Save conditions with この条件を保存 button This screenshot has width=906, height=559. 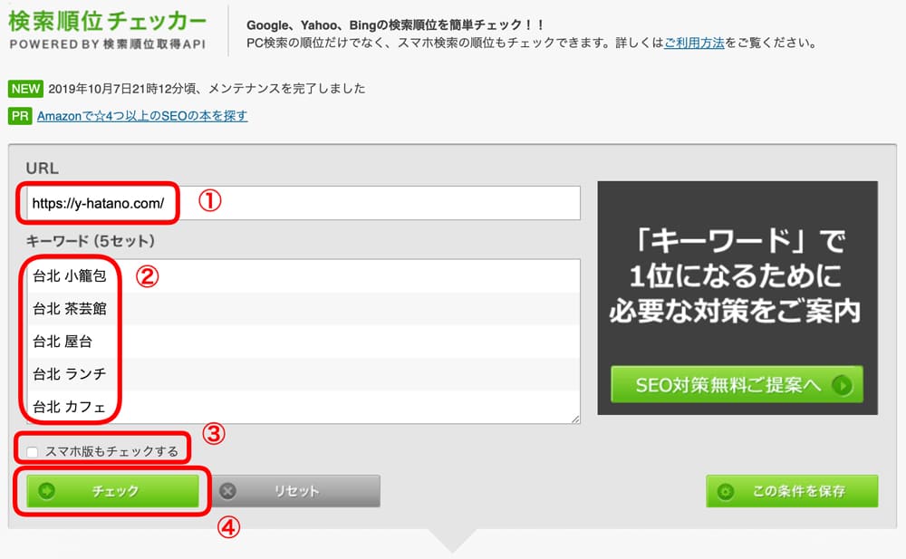[792, 491]
